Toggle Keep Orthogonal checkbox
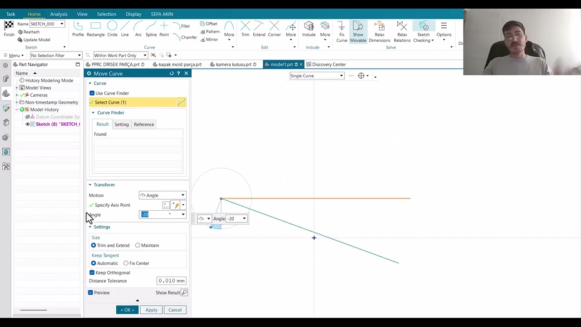The height and width of the screenshot is (327, 581). [x=92, y=272]
